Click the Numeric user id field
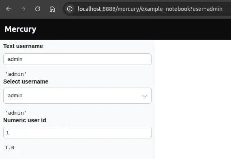The image size is (231, 159). point(77,133)
